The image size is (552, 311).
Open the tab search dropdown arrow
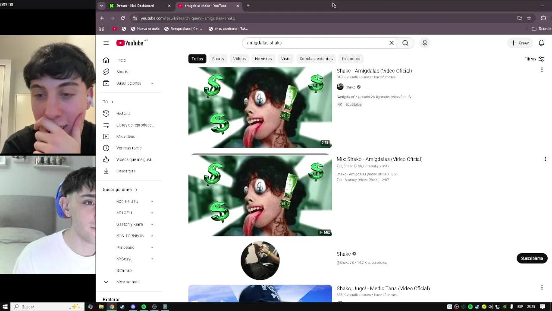coord(101,6)
